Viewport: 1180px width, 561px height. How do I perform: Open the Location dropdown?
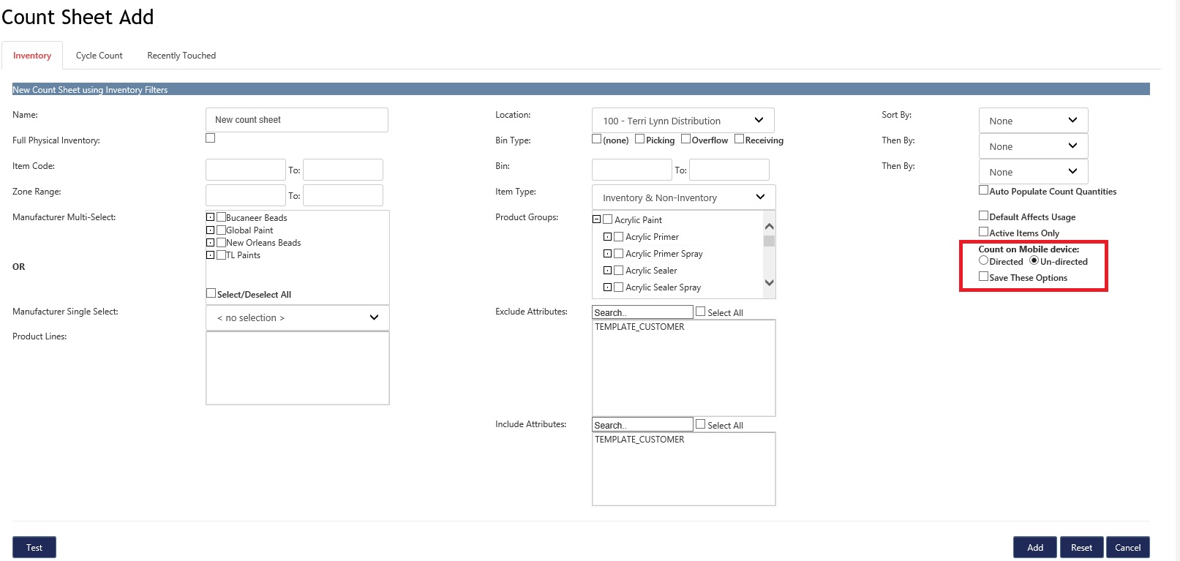point(683,121)
